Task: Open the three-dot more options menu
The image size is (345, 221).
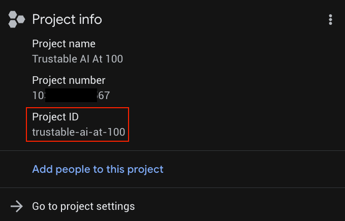Action: tap(331, 20)
